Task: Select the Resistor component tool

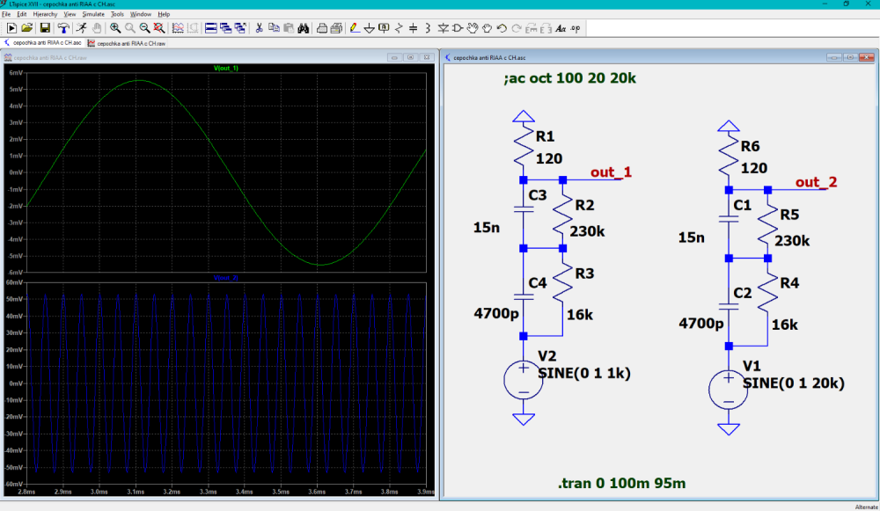Action: click(x=399, y=28)
